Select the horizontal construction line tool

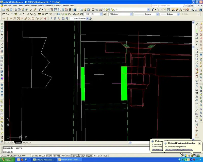pos(4,18)
